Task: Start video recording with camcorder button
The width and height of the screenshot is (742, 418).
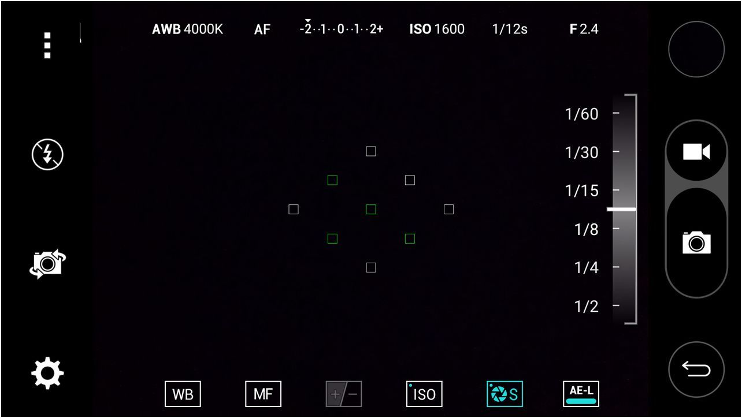Action: point(696,152)
